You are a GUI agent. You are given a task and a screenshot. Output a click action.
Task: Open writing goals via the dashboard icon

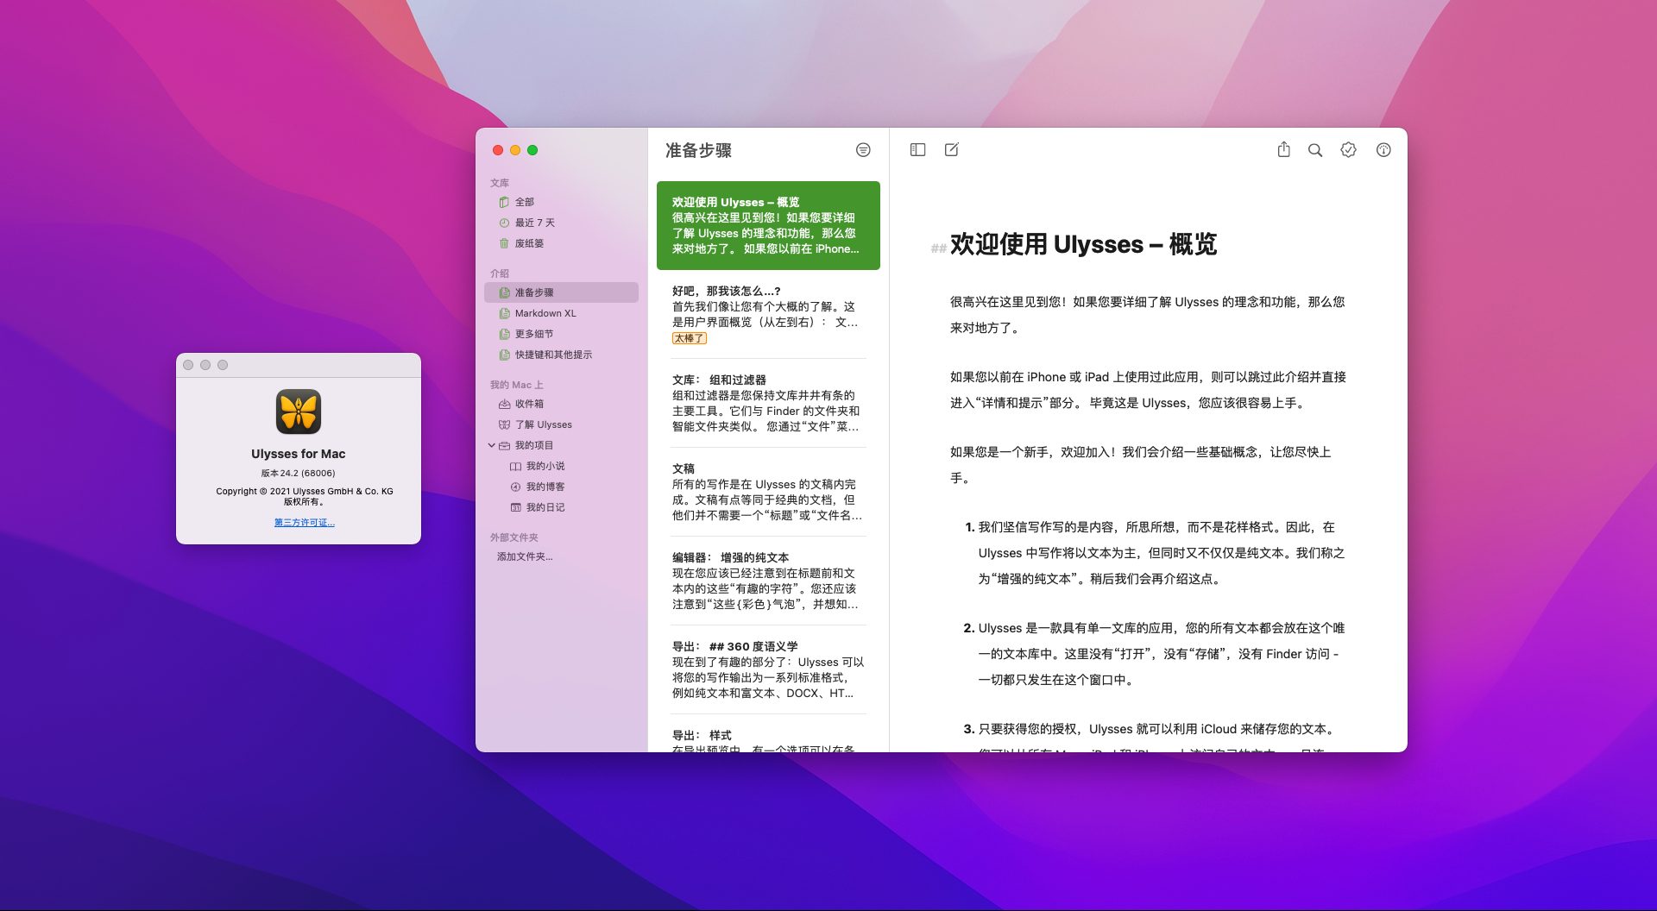pyautogui.click(x=1382, y=149)
